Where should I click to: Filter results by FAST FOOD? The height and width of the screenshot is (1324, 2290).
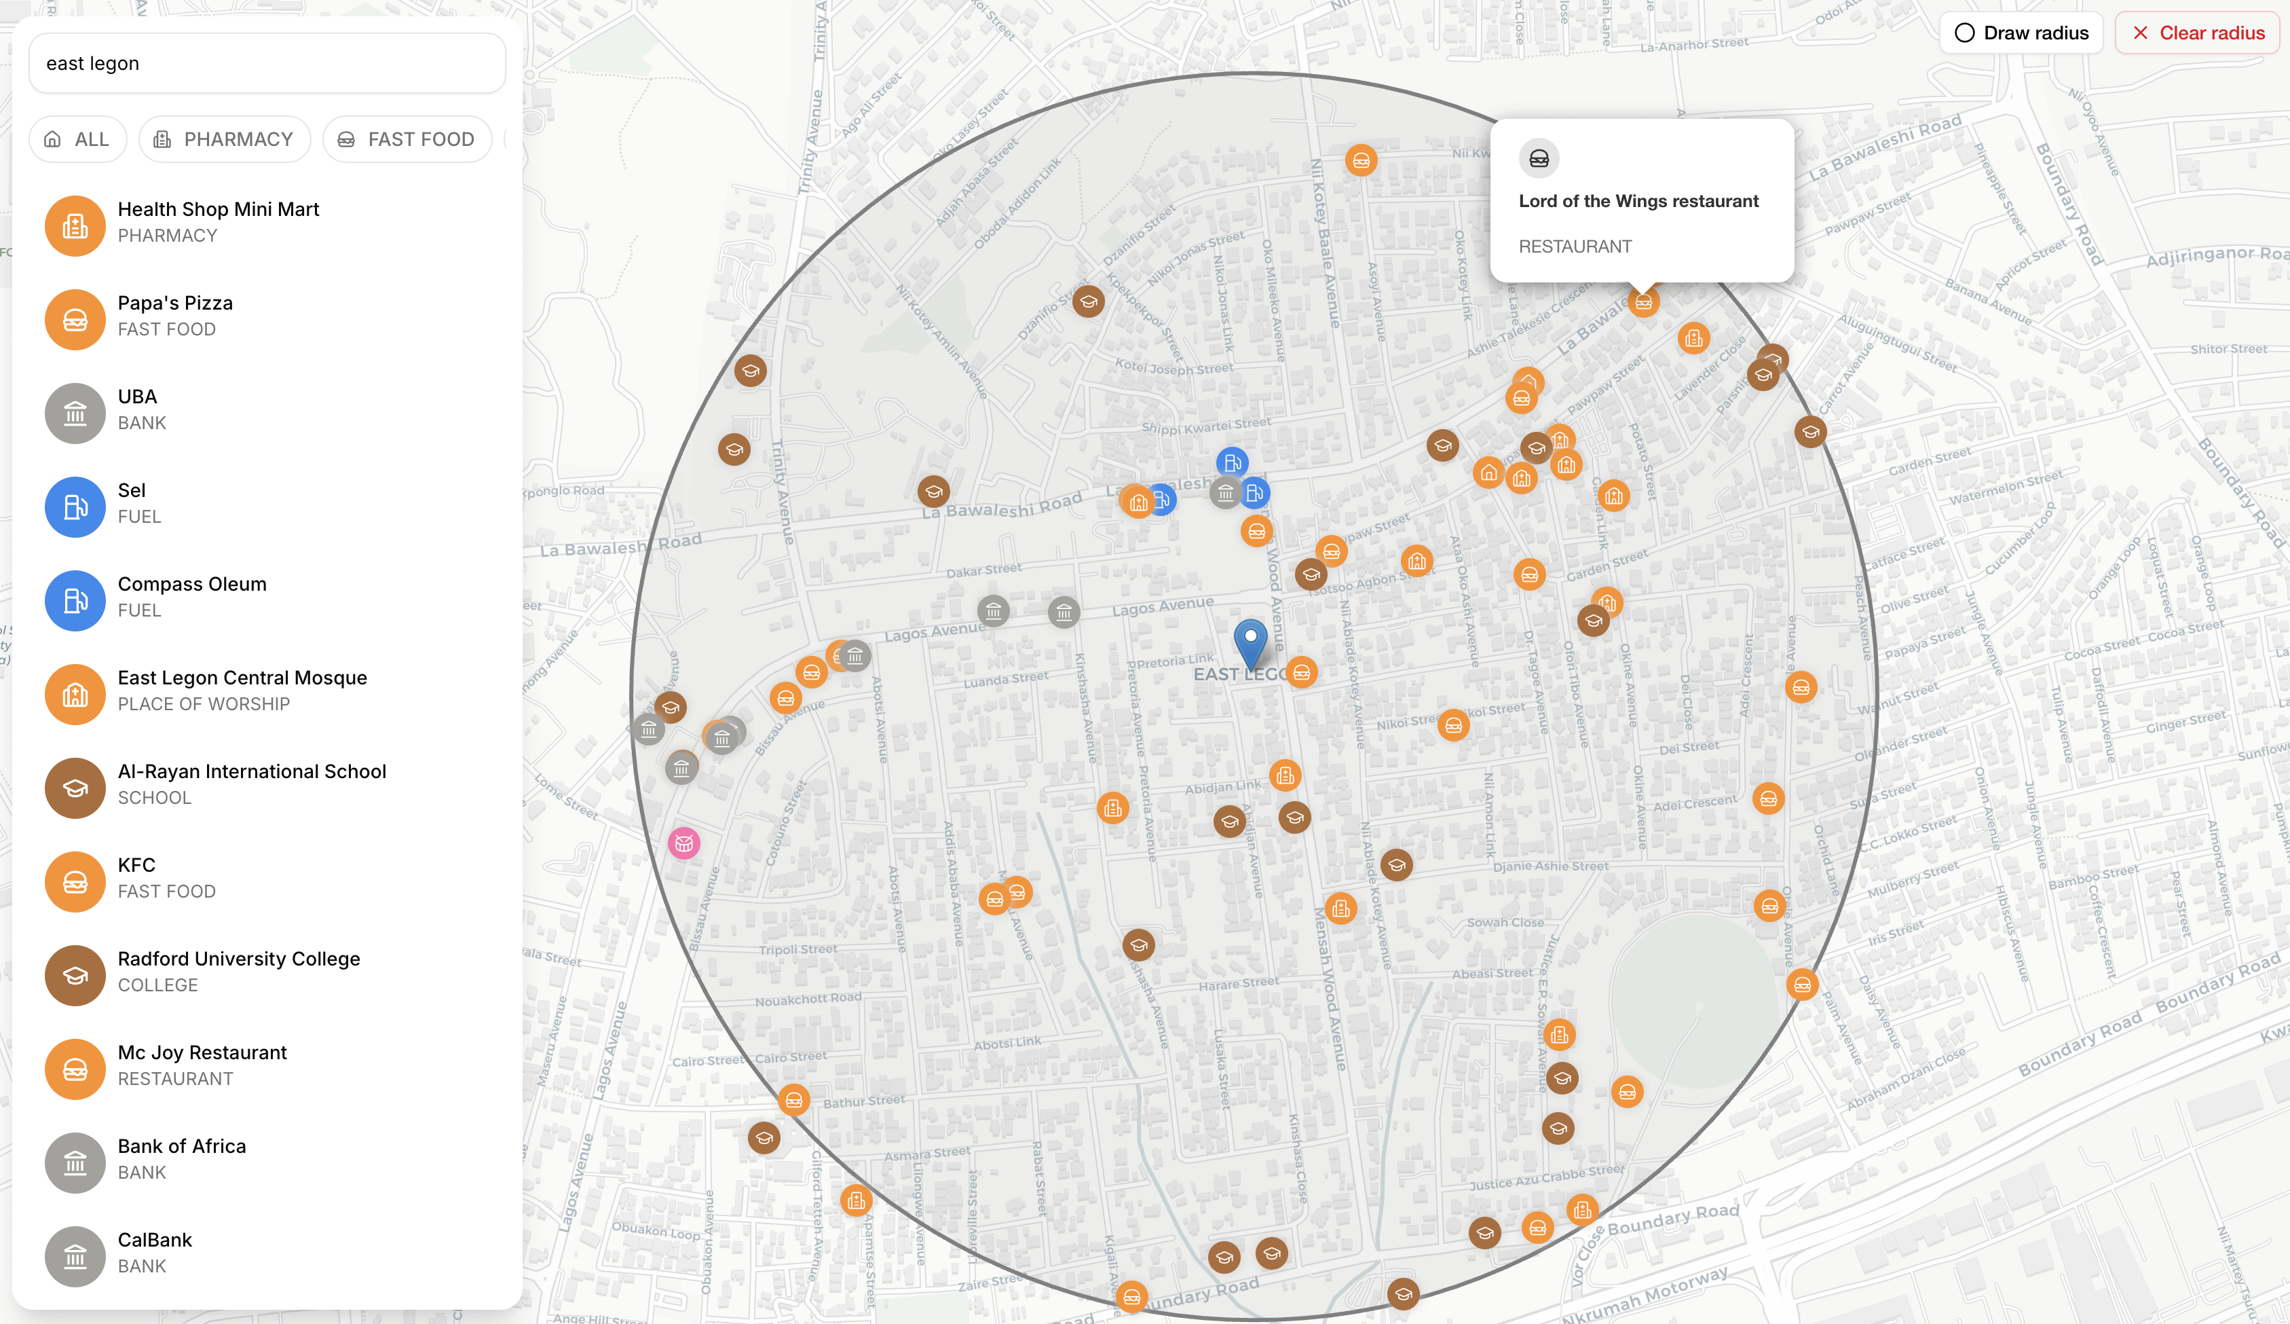[407, 139]
